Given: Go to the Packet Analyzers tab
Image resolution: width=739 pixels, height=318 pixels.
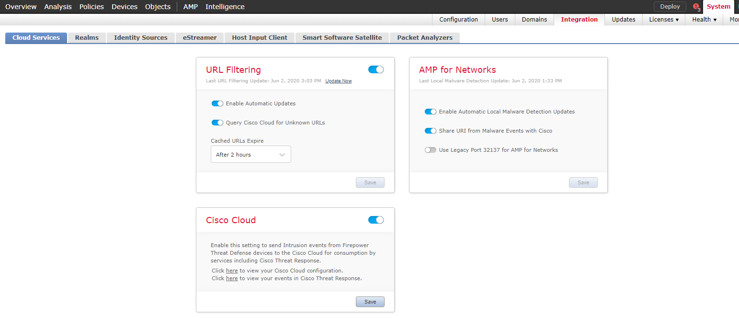Looking at the screenshot, I should pyautogui.click(x=425, y=38).
